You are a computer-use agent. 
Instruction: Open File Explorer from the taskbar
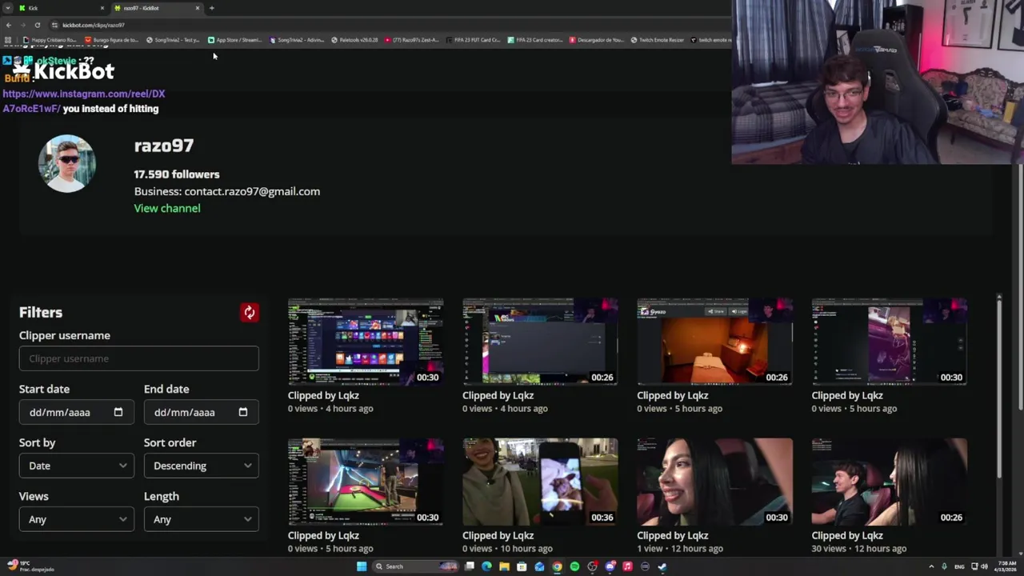504,566
